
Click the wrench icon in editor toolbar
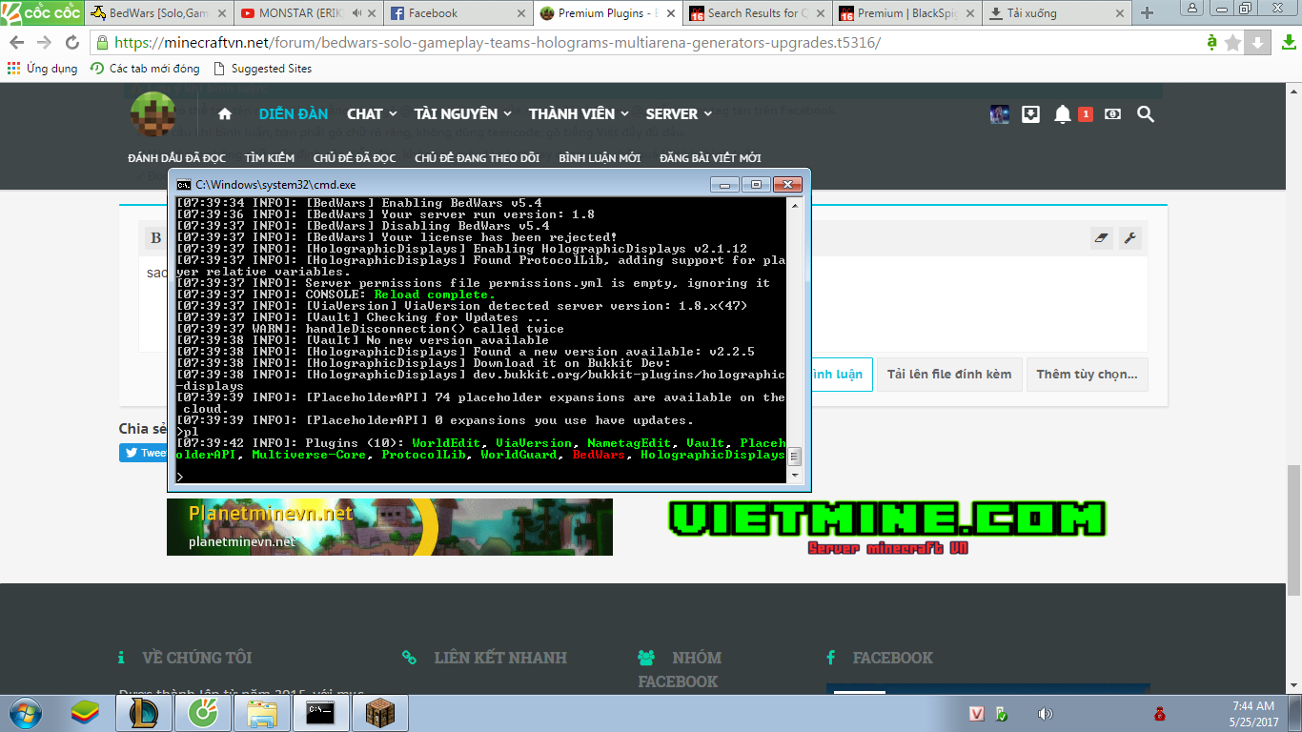click(x=1130, y=238)
